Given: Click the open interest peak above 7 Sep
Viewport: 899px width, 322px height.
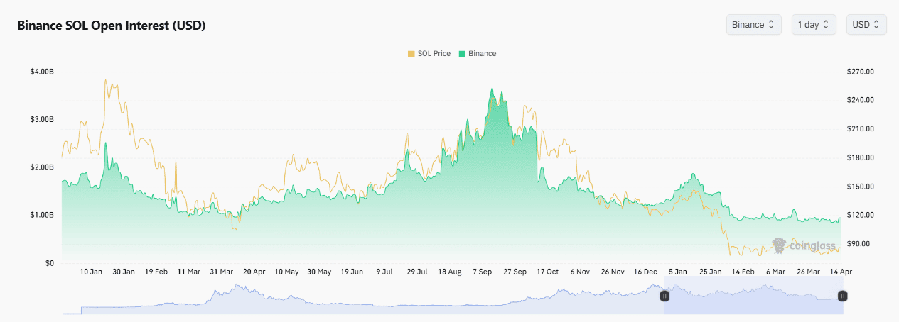Looking at the screenshot, I should 491,89.
